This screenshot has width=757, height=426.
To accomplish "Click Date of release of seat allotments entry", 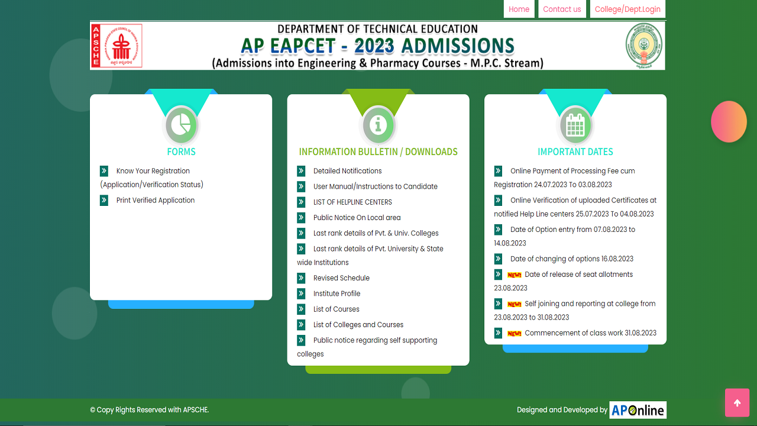I will 564,281.
